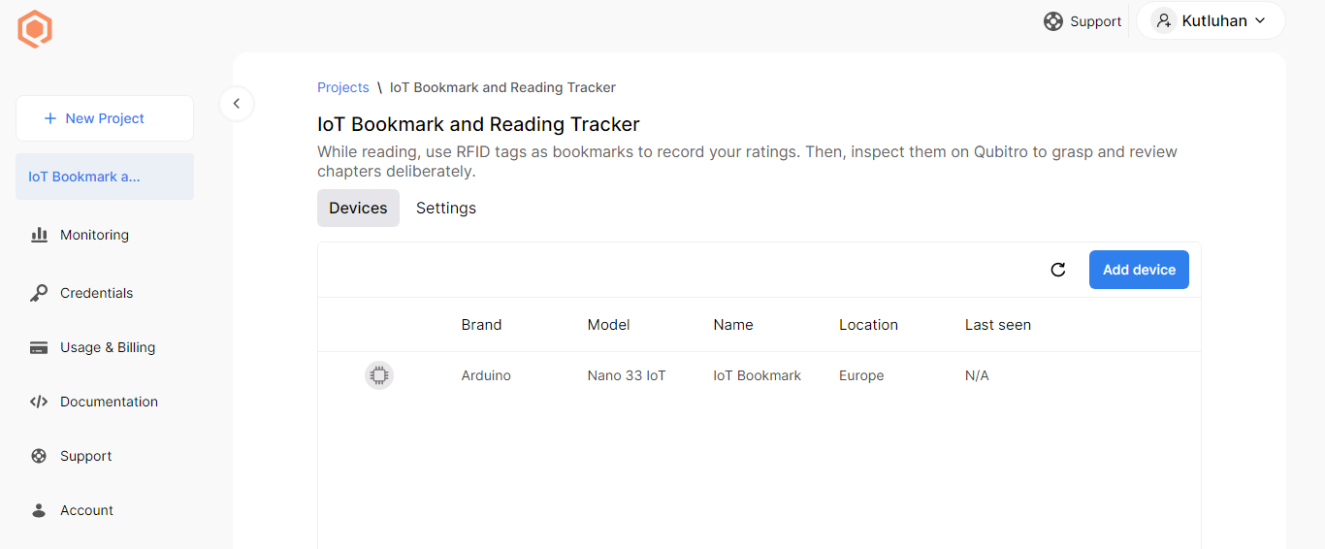Click the top bar Support icon

click(1053, 21)
